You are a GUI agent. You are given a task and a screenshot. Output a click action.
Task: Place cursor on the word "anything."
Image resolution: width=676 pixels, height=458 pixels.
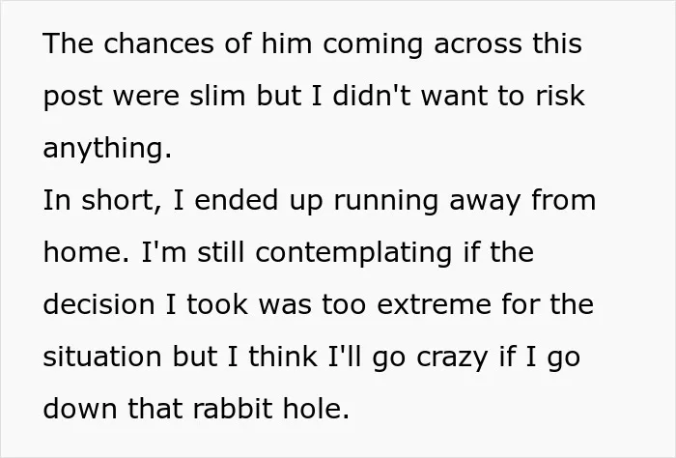pos(107,149)
